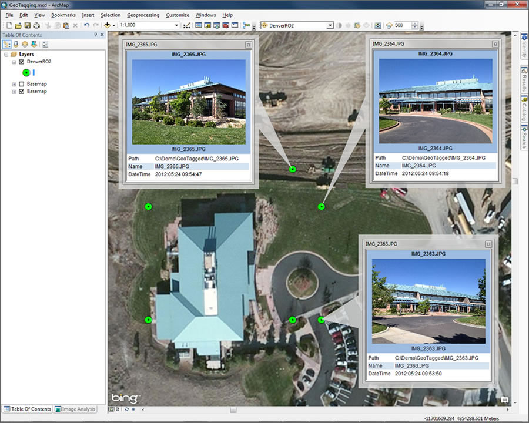Expand the unchecked Basemap node
The image size is (529, 423).
14,84
